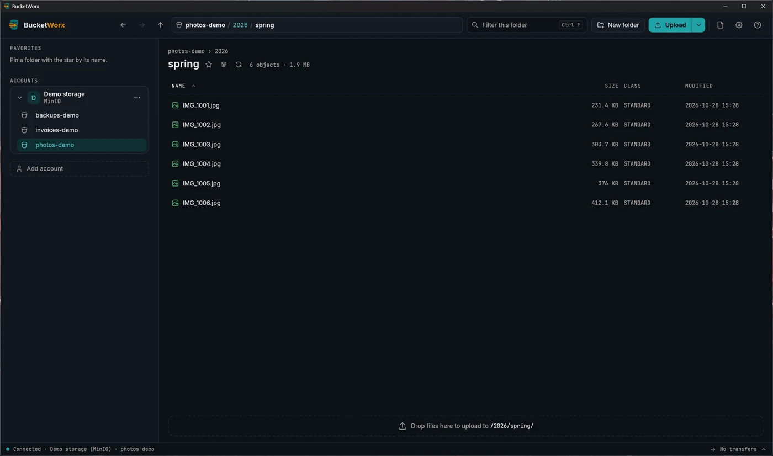The image size is (773, 456).
Task: Select the IMG_1002.jpg file name
Action: (202, 125)
